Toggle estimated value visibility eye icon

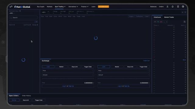[20, 11]
